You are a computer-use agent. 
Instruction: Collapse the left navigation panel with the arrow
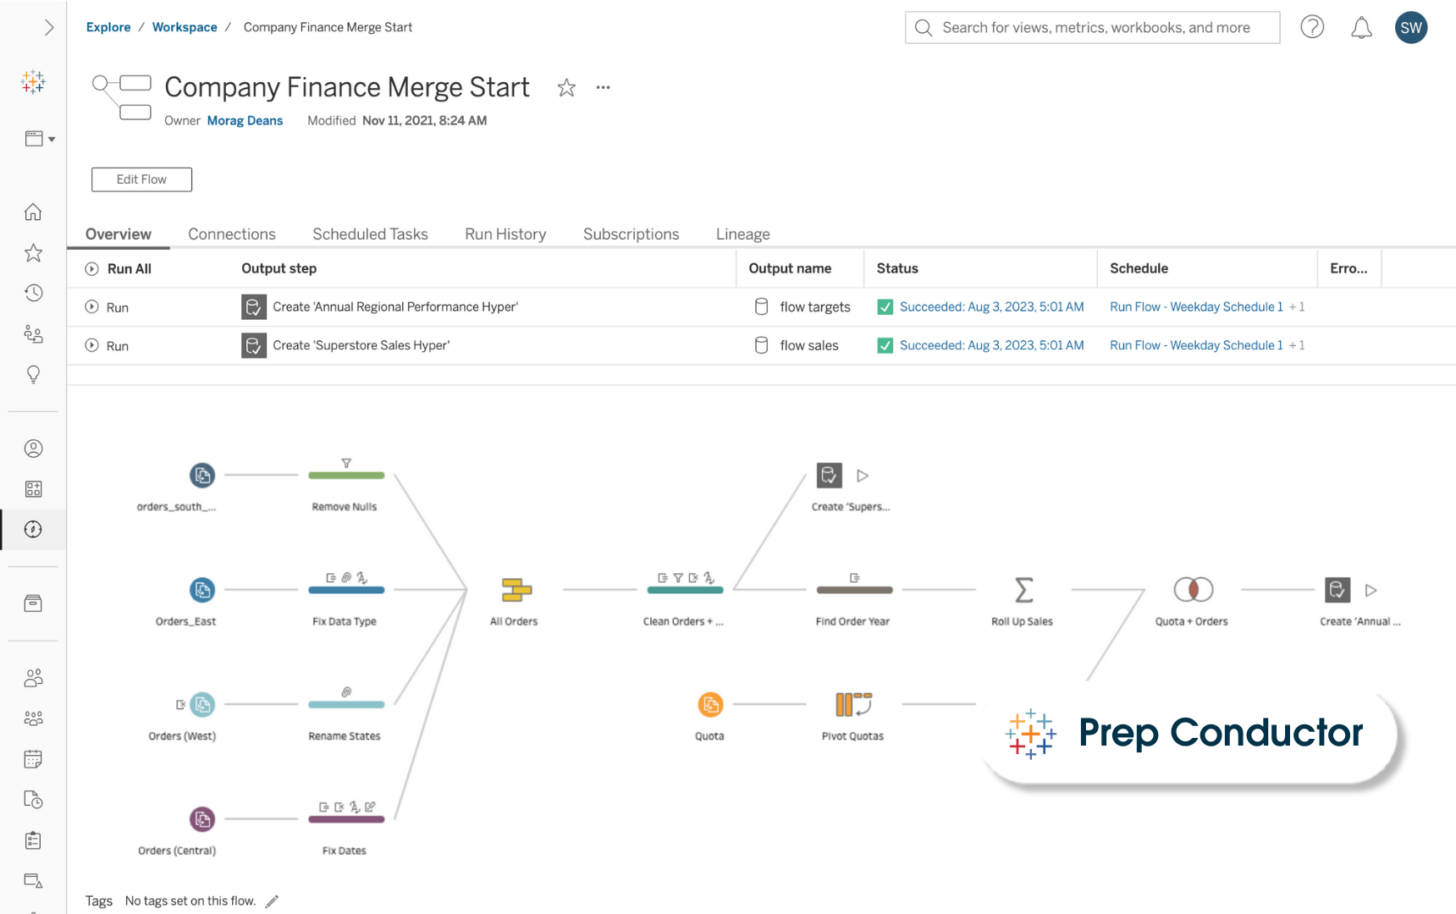click(x=48, y=27)
